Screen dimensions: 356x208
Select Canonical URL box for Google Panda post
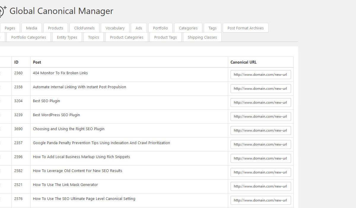click(x=260, y=144)
